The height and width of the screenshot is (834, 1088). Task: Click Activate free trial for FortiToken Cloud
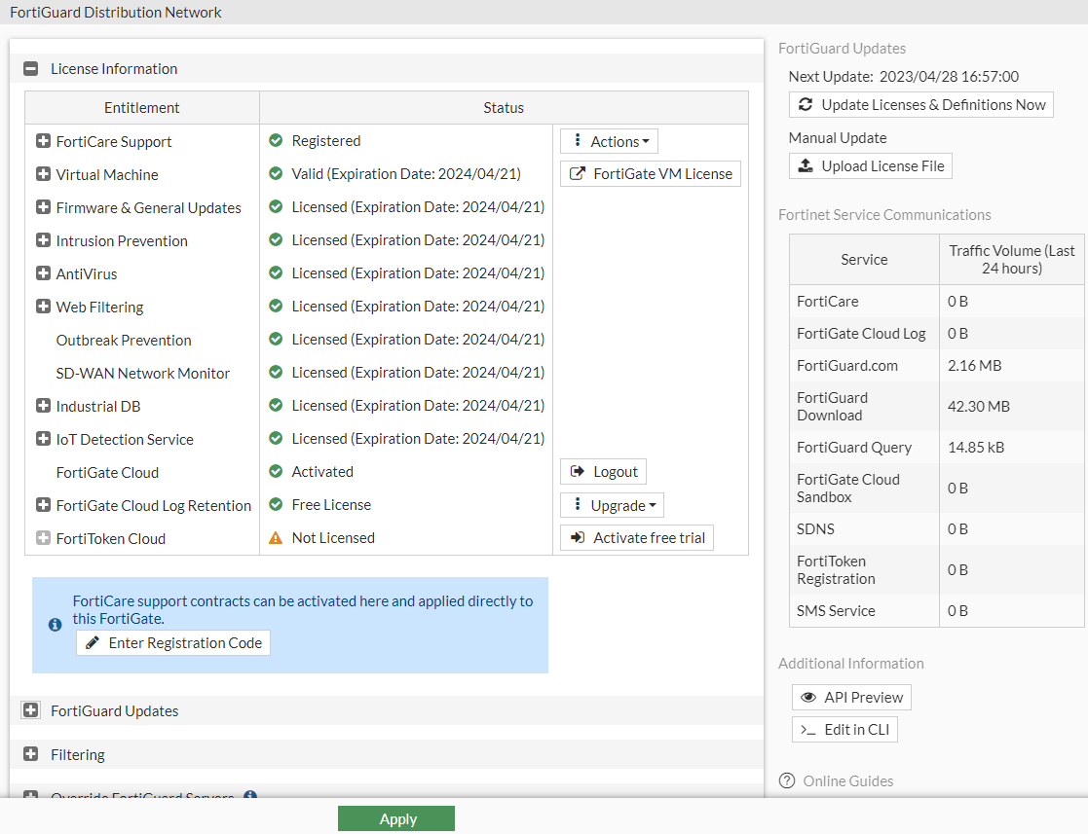[637, 538]
